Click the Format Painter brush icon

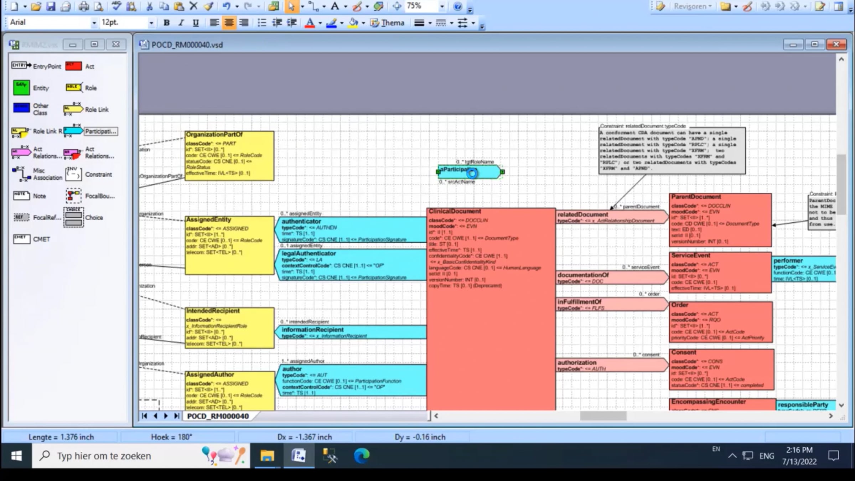pos(209,6)
